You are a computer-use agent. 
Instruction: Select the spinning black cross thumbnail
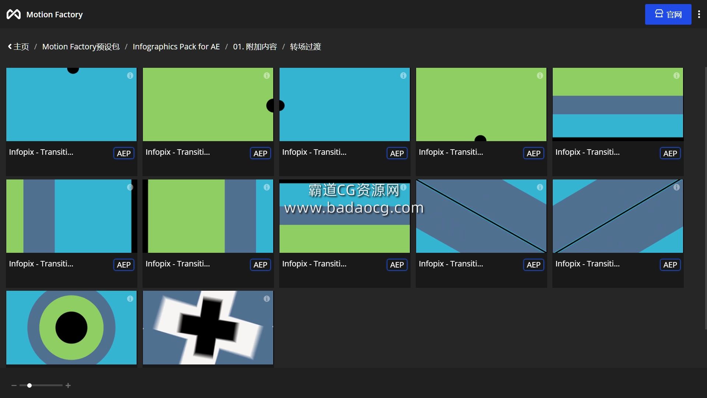coord(208,328)
